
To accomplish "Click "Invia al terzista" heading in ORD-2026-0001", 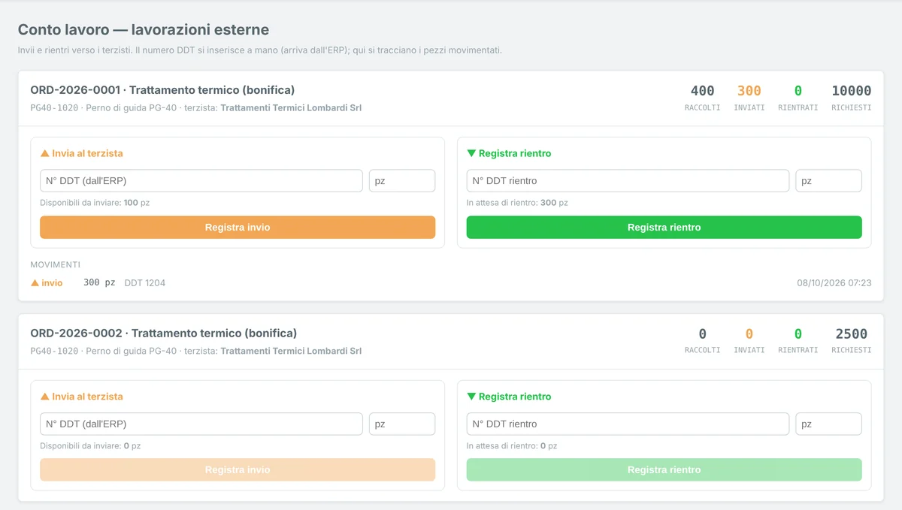I will tap(81, 153).
